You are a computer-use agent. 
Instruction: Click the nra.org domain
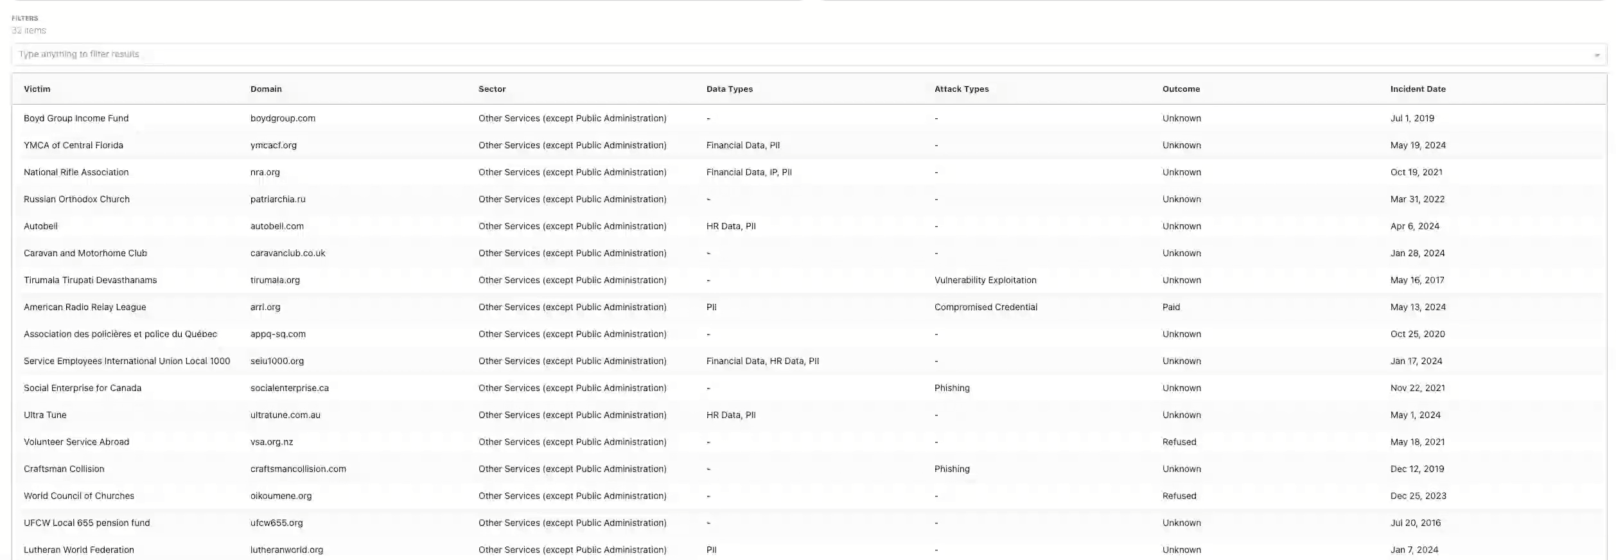265,172
